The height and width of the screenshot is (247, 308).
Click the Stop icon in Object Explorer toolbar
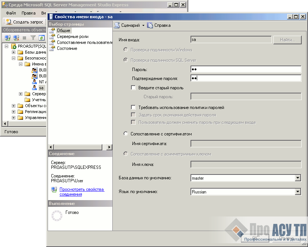[x=25, y=38]
